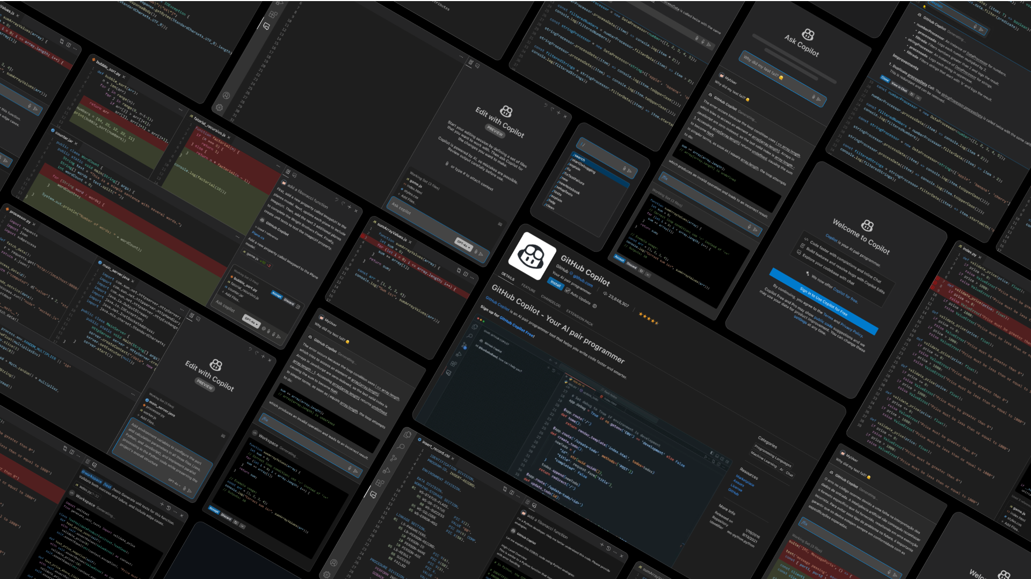Open the EXTENSION PACK tab

pos(579,318)
